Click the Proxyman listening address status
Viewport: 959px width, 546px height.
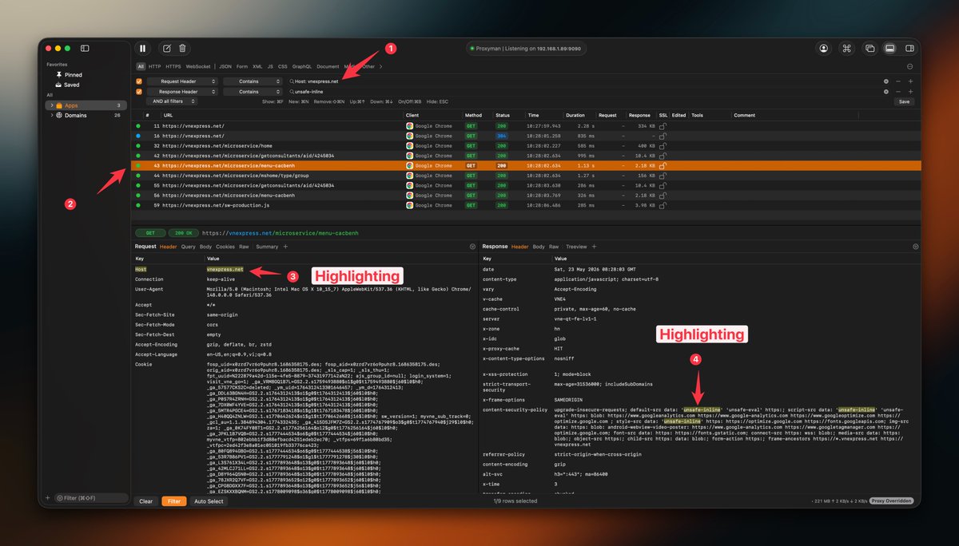pos(527,49)
